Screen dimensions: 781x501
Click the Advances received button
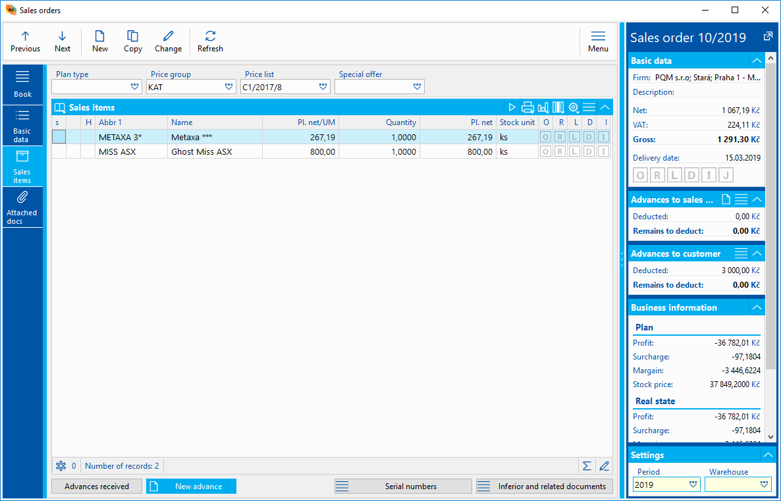(x=97, y=486)
